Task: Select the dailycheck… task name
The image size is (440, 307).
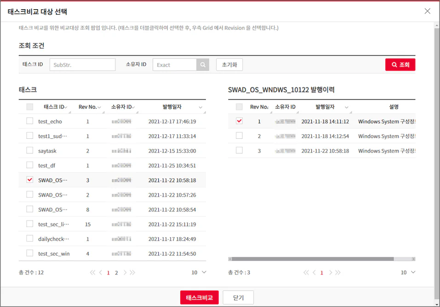Action: [54, 239]
